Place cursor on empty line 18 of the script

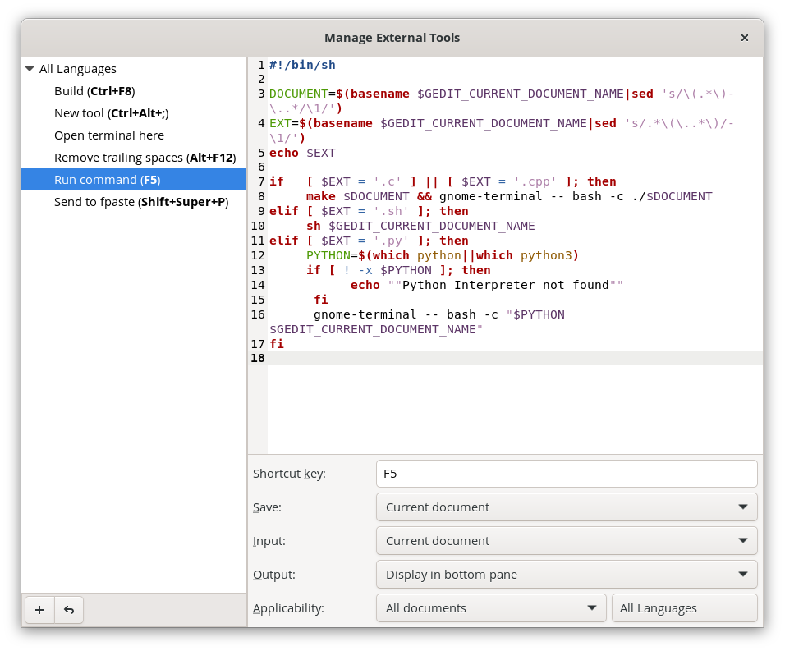515,358
